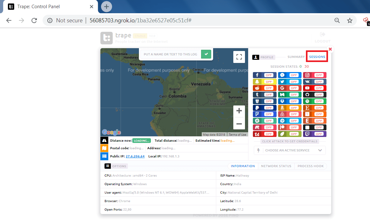This screenshot has width=370, height=221.
Task: Click the Amazon service icon
Action: [x=282, y=108]
